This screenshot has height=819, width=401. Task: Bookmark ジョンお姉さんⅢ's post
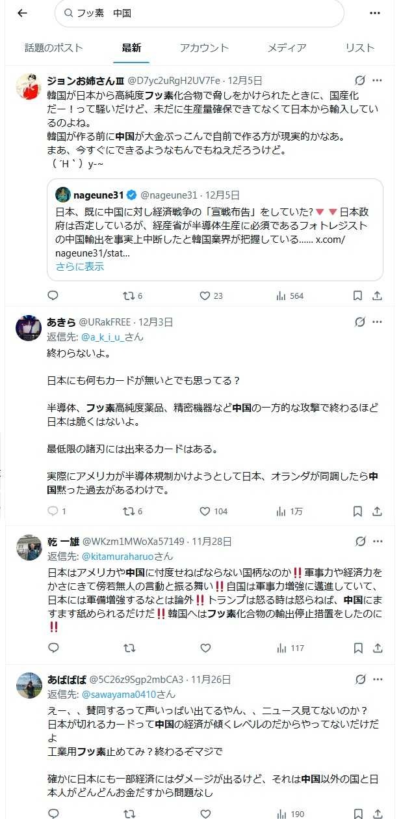357,296
